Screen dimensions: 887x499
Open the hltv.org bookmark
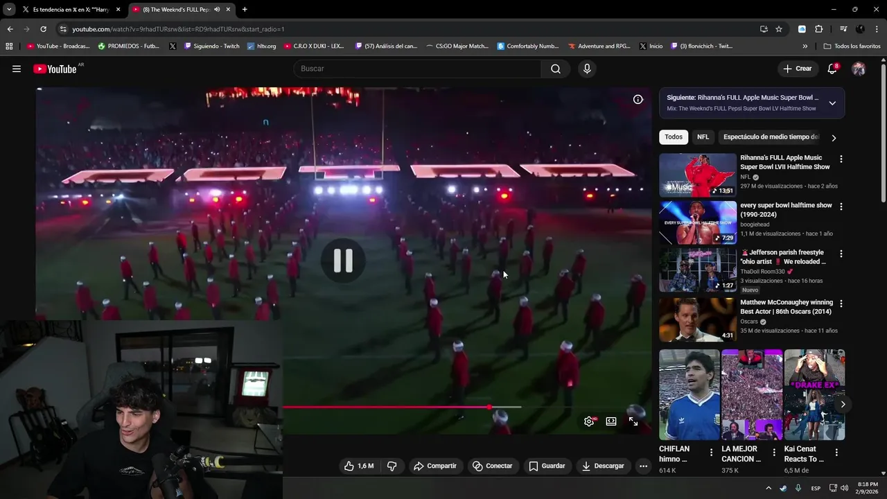[261, 46]
